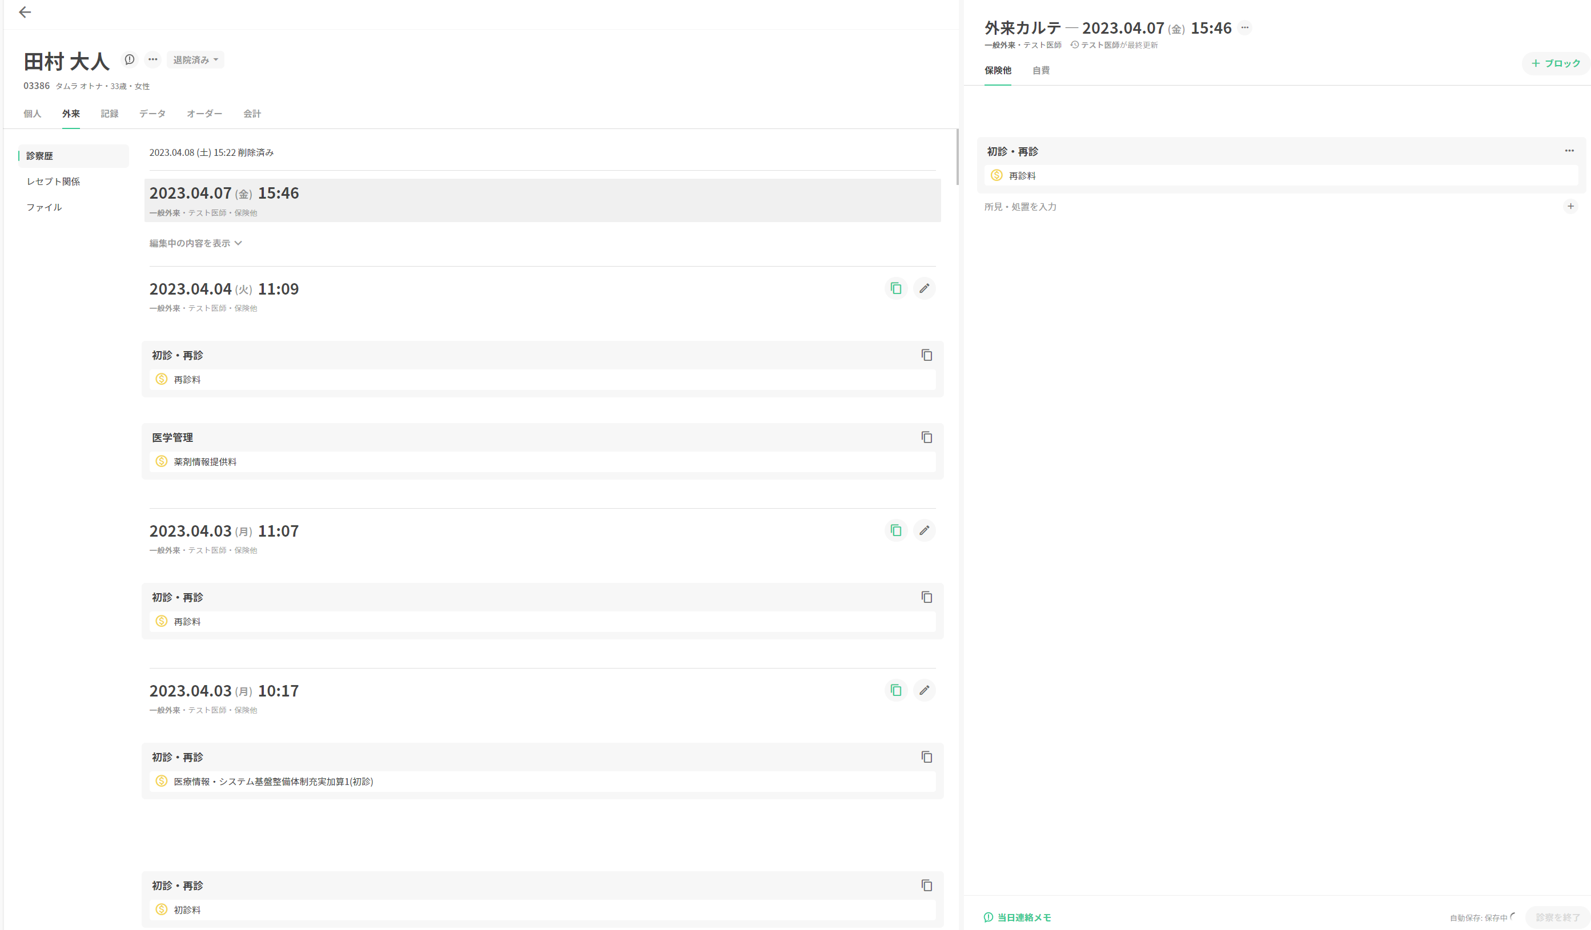
Task: Click the 所見・処置を入力 input field
Action: [1200, 207]
